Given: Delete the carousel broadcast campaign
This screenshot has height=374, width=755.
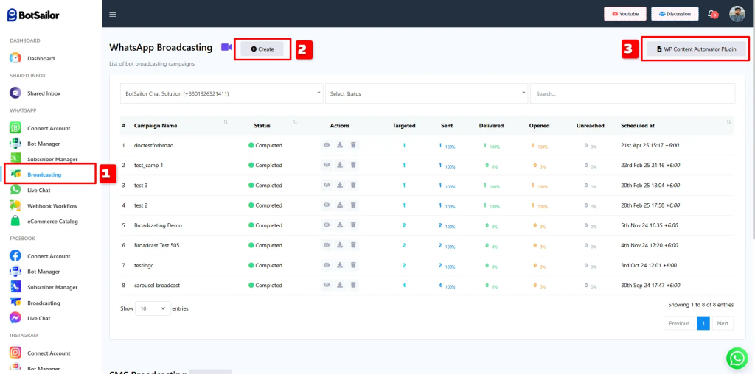Looking at the screenshot, I should coord(353,285).
